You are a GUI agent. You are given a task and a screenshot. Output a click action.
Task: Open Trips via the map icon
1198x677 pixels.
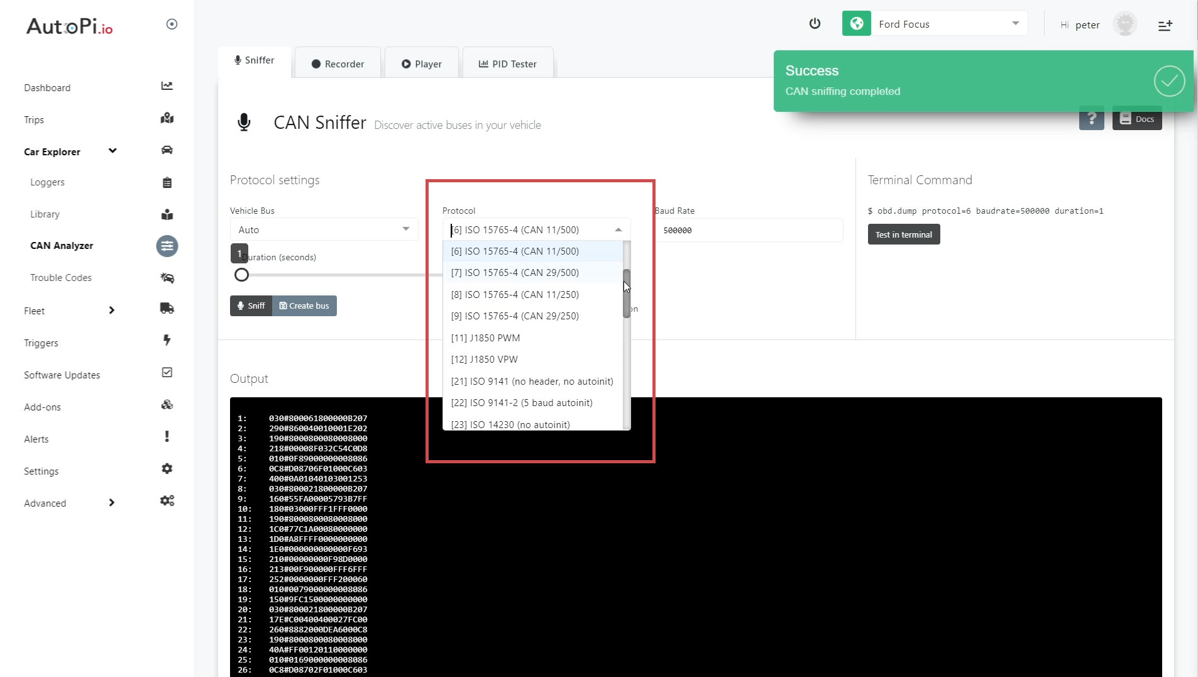pos(167,118)
